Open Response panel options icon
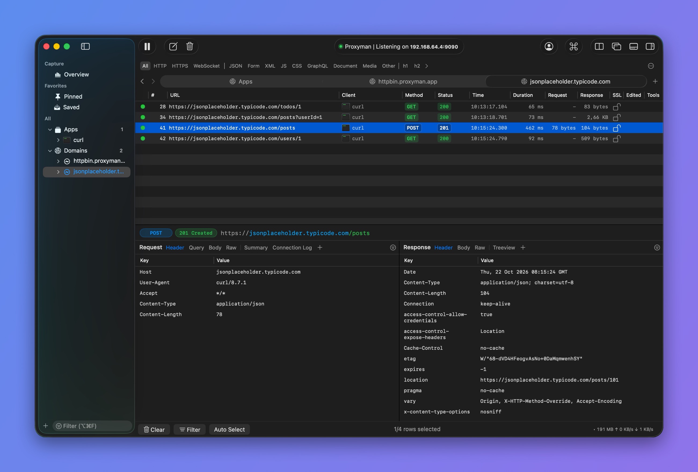The image size is (698, 472). (657, 248)
